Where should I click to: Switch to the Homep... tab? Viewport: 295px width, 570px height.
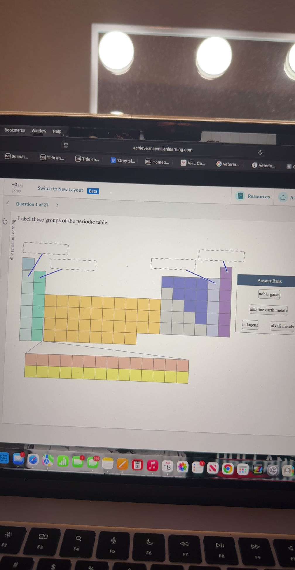coord(157,162)
